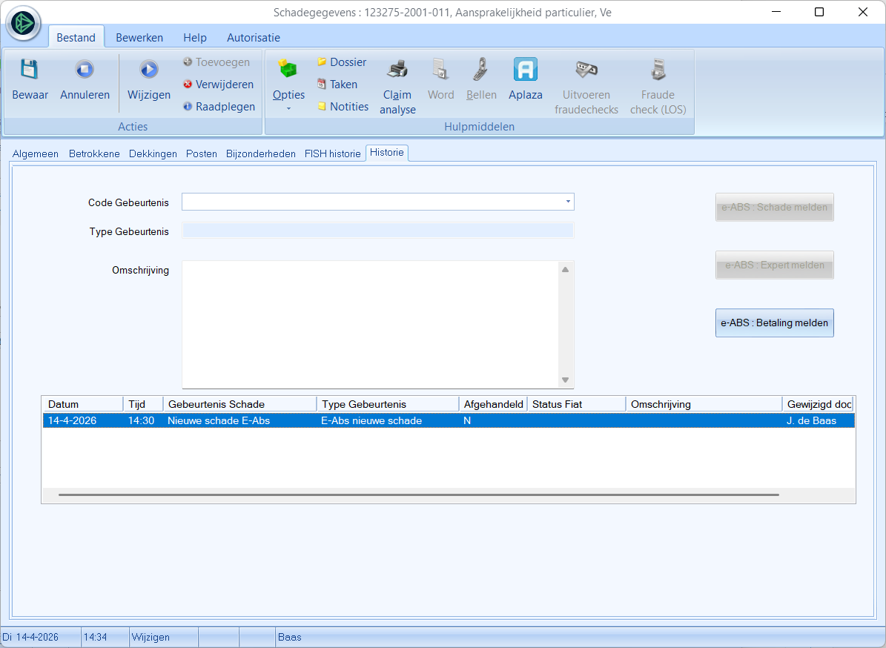Switch to the Betrokkene tab
Screen dimensions: 886x648
coord(94,153)
